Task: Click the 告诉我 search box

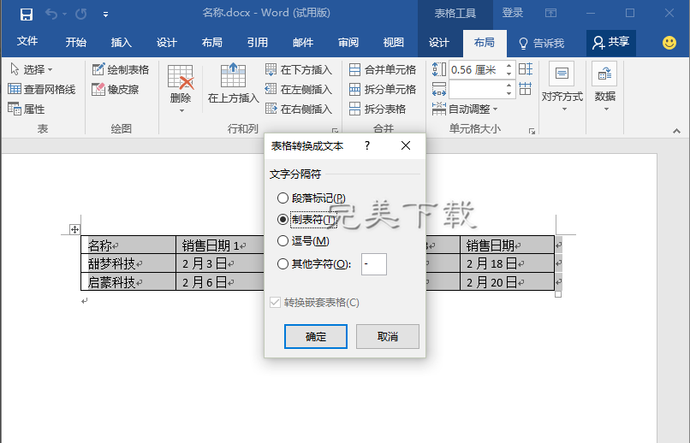Action: coord(542,43)
